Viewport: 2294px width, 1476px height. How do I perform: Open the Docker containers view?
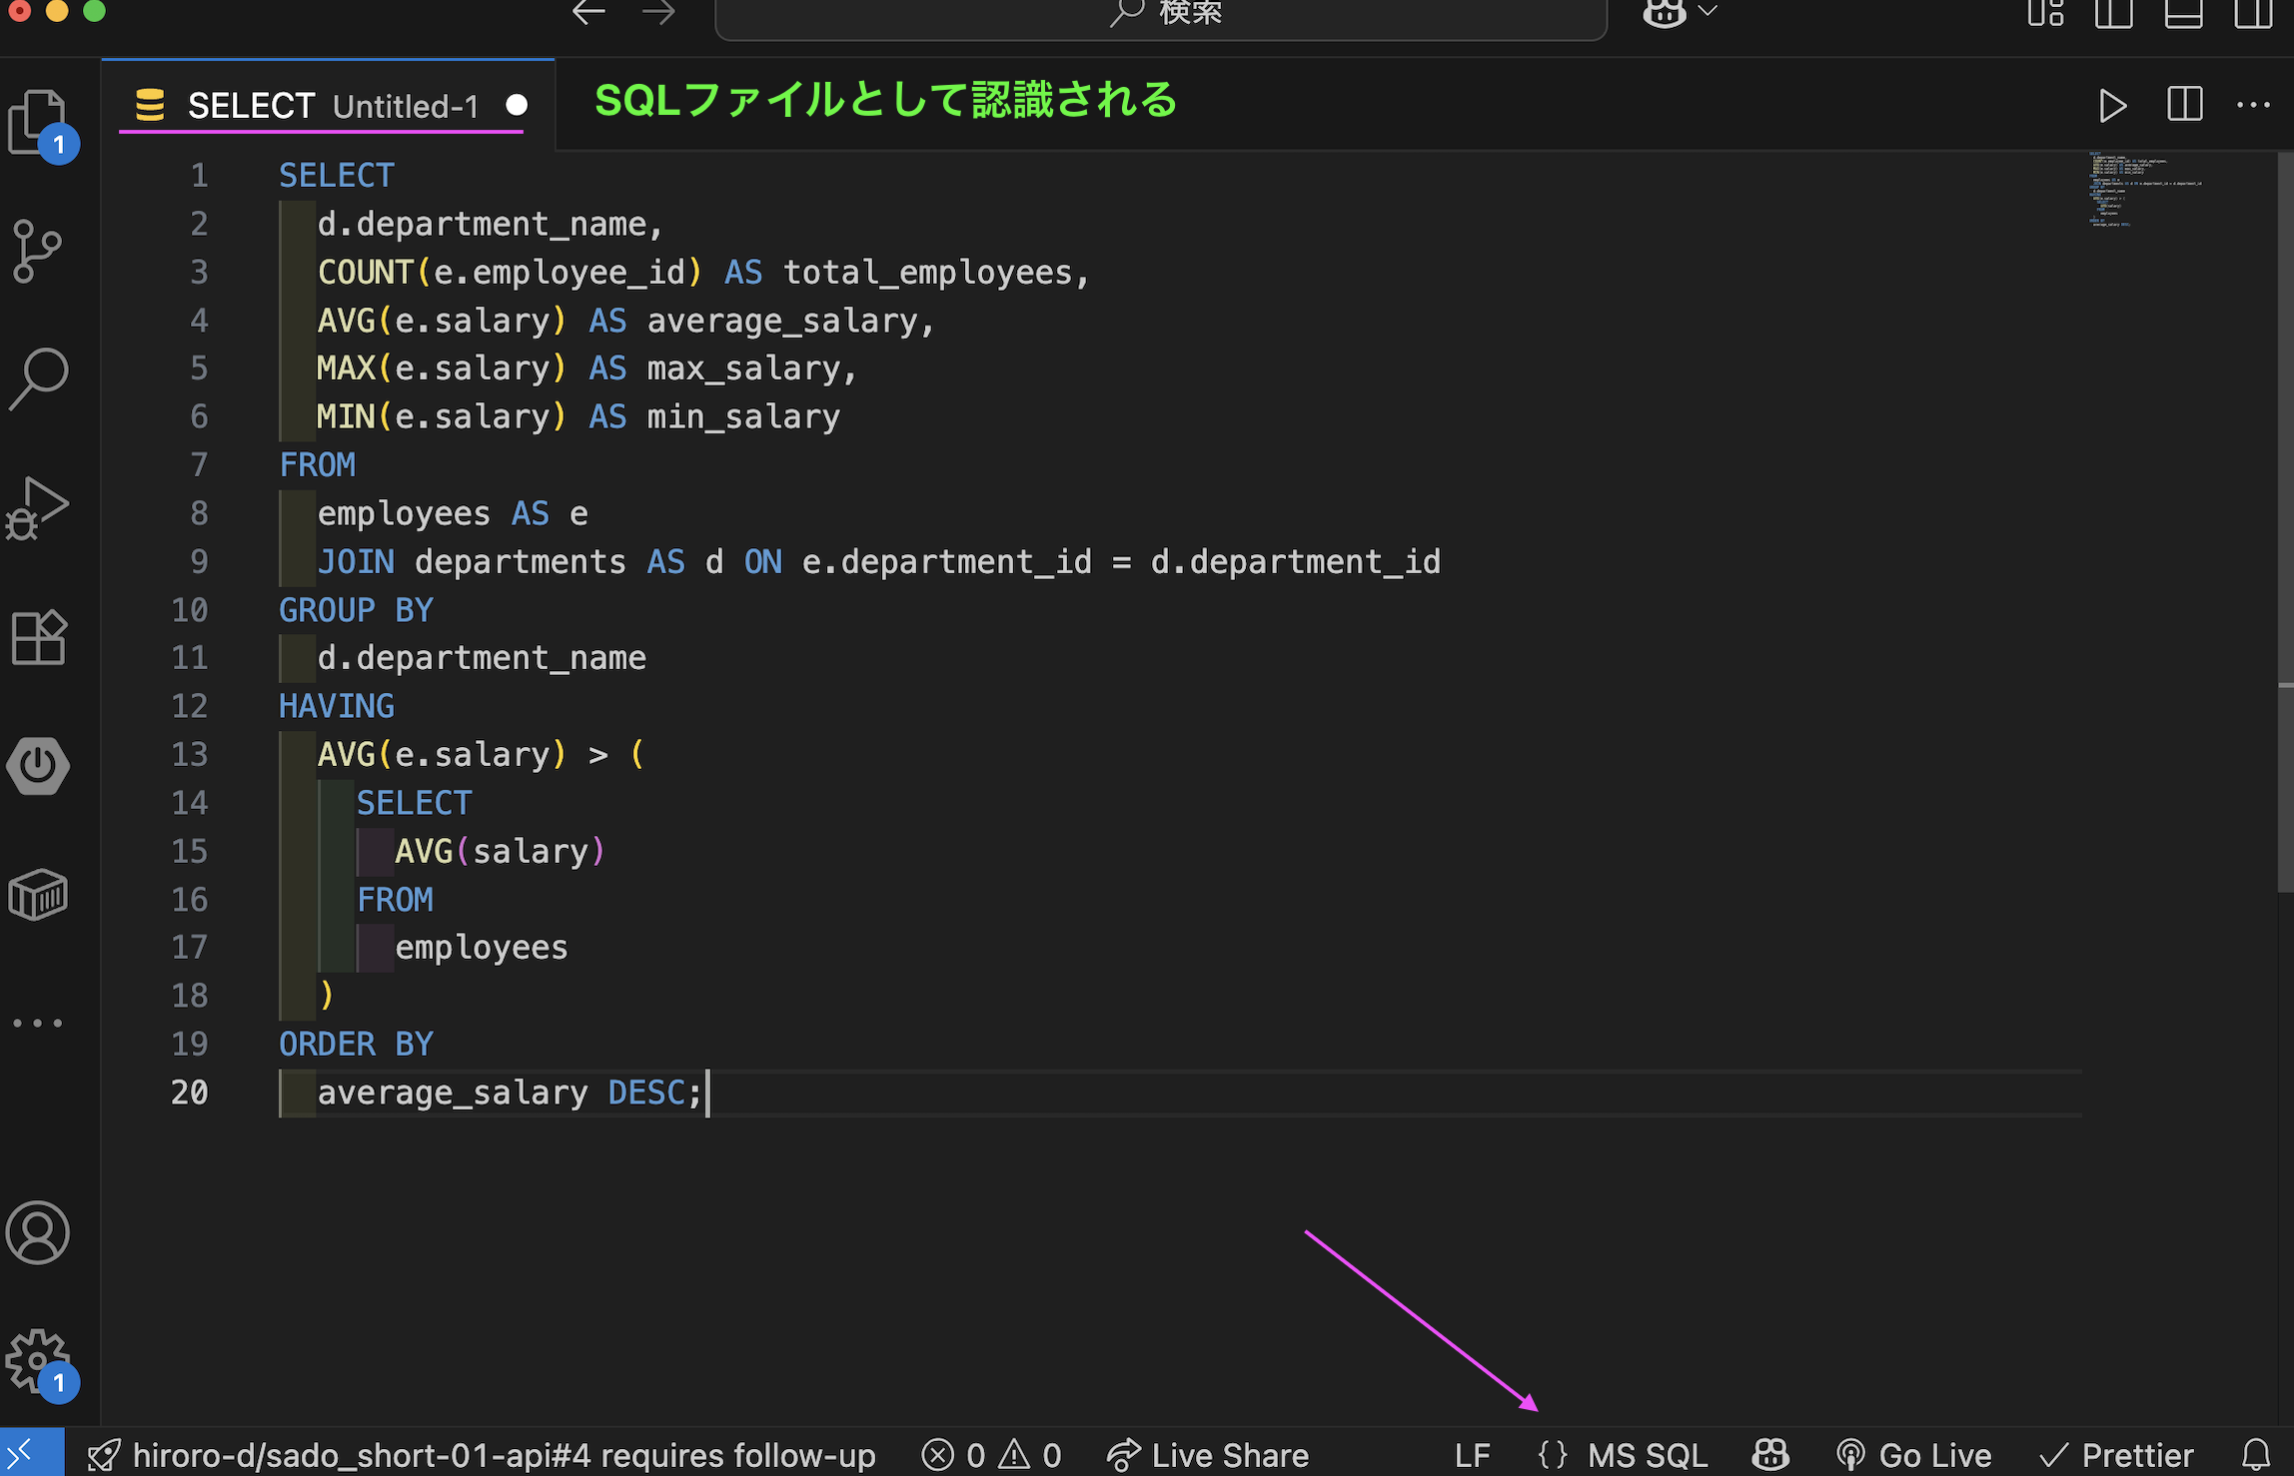tap(40, 896)
